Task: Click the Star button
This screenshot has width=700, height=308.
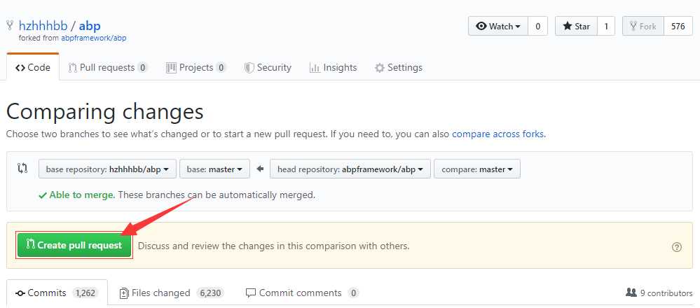Action: pyautogui.click(x=577, y=27)
